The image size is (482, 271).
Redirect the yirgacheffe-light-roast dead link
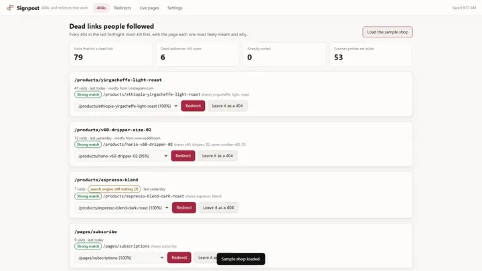tap(193, 106)
